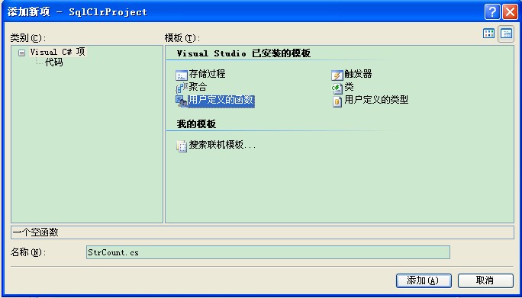Click the 我的模板 section header
The height and width of the screenshot is (298, 522).
pos(196,124)
